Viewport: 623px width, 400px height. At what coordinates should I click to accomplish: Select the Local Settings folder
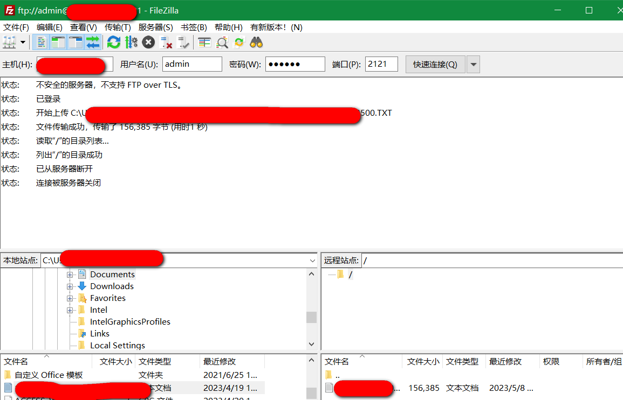[118, 345]
